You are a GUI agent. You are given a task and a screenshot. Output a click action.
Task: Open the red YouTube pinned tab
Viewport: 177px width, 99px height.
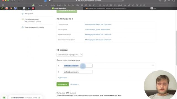point(7,8)
